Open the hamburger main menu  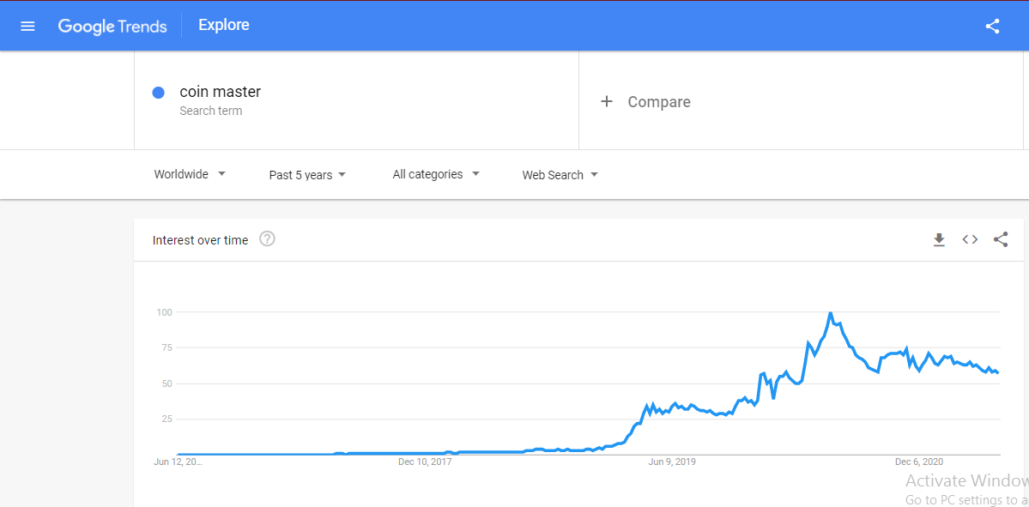(x=27, y=27)
